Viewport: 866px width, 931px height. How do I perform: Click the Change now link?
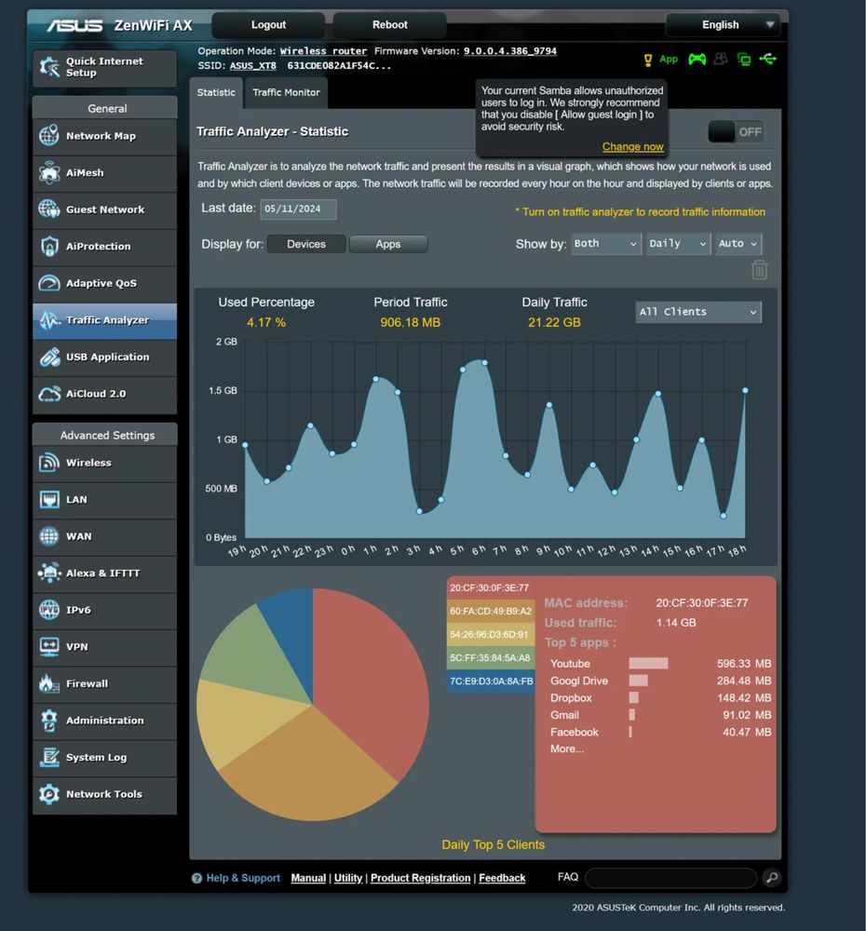(x=632, y=147)
